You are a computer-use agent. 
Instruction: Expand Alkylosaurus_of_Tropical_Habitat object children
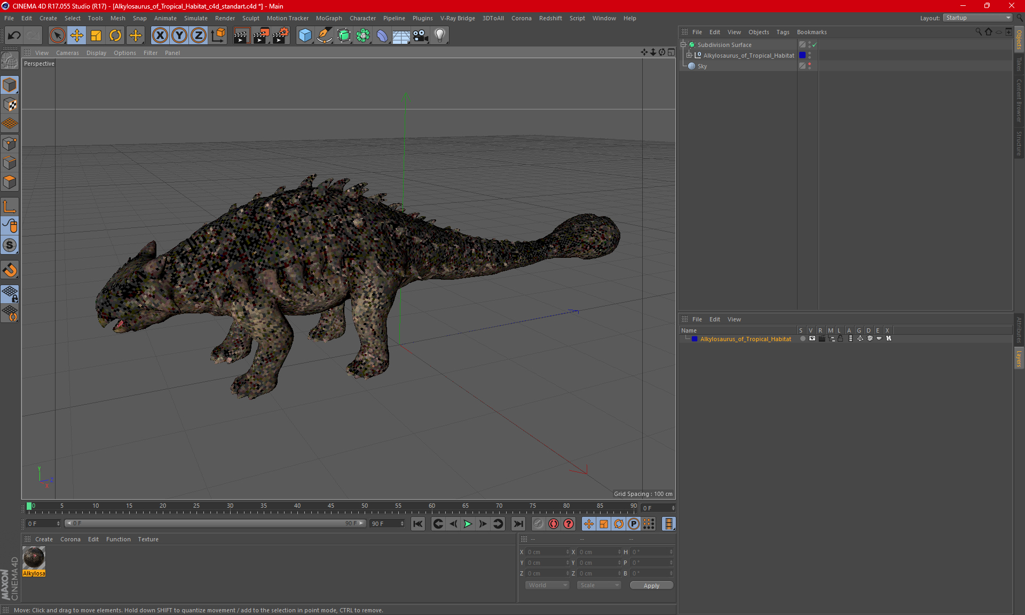689,56
